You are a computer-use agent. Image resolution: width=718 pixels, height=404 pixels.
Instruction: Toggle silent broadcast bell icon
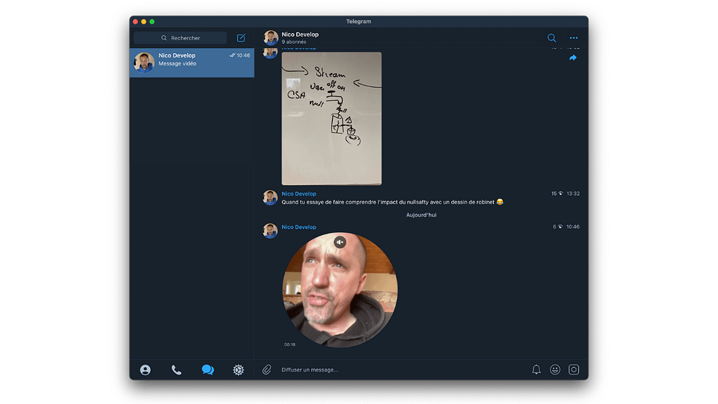[x=536, y=369]
